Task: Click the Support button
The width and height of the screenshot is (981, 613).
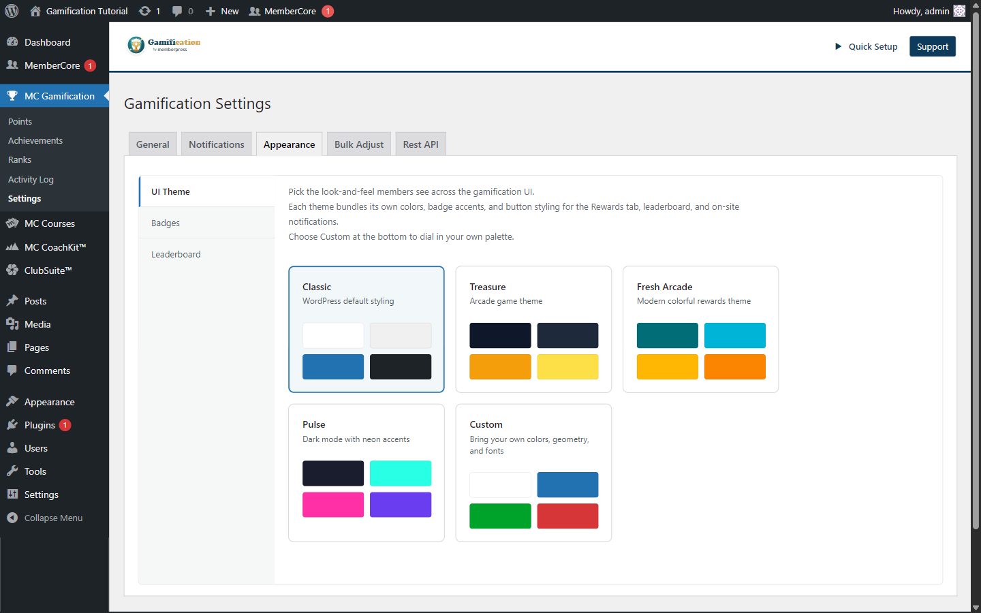Action: (933, 46)
